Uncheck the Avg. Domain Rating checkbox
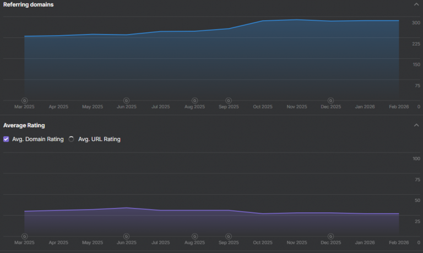 click(x=6, y=139)
